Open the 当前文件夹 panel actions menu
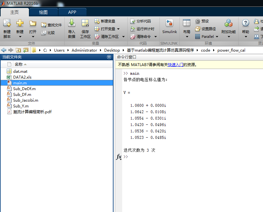The image size is (263, 212). pos(109,57)
